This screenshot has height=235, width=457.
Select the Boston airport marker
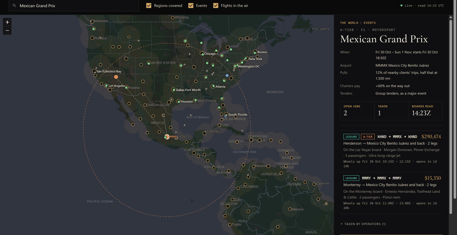click(255, 52)
